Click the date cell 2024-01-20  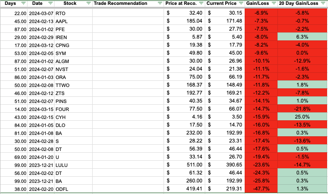(41, 157)
